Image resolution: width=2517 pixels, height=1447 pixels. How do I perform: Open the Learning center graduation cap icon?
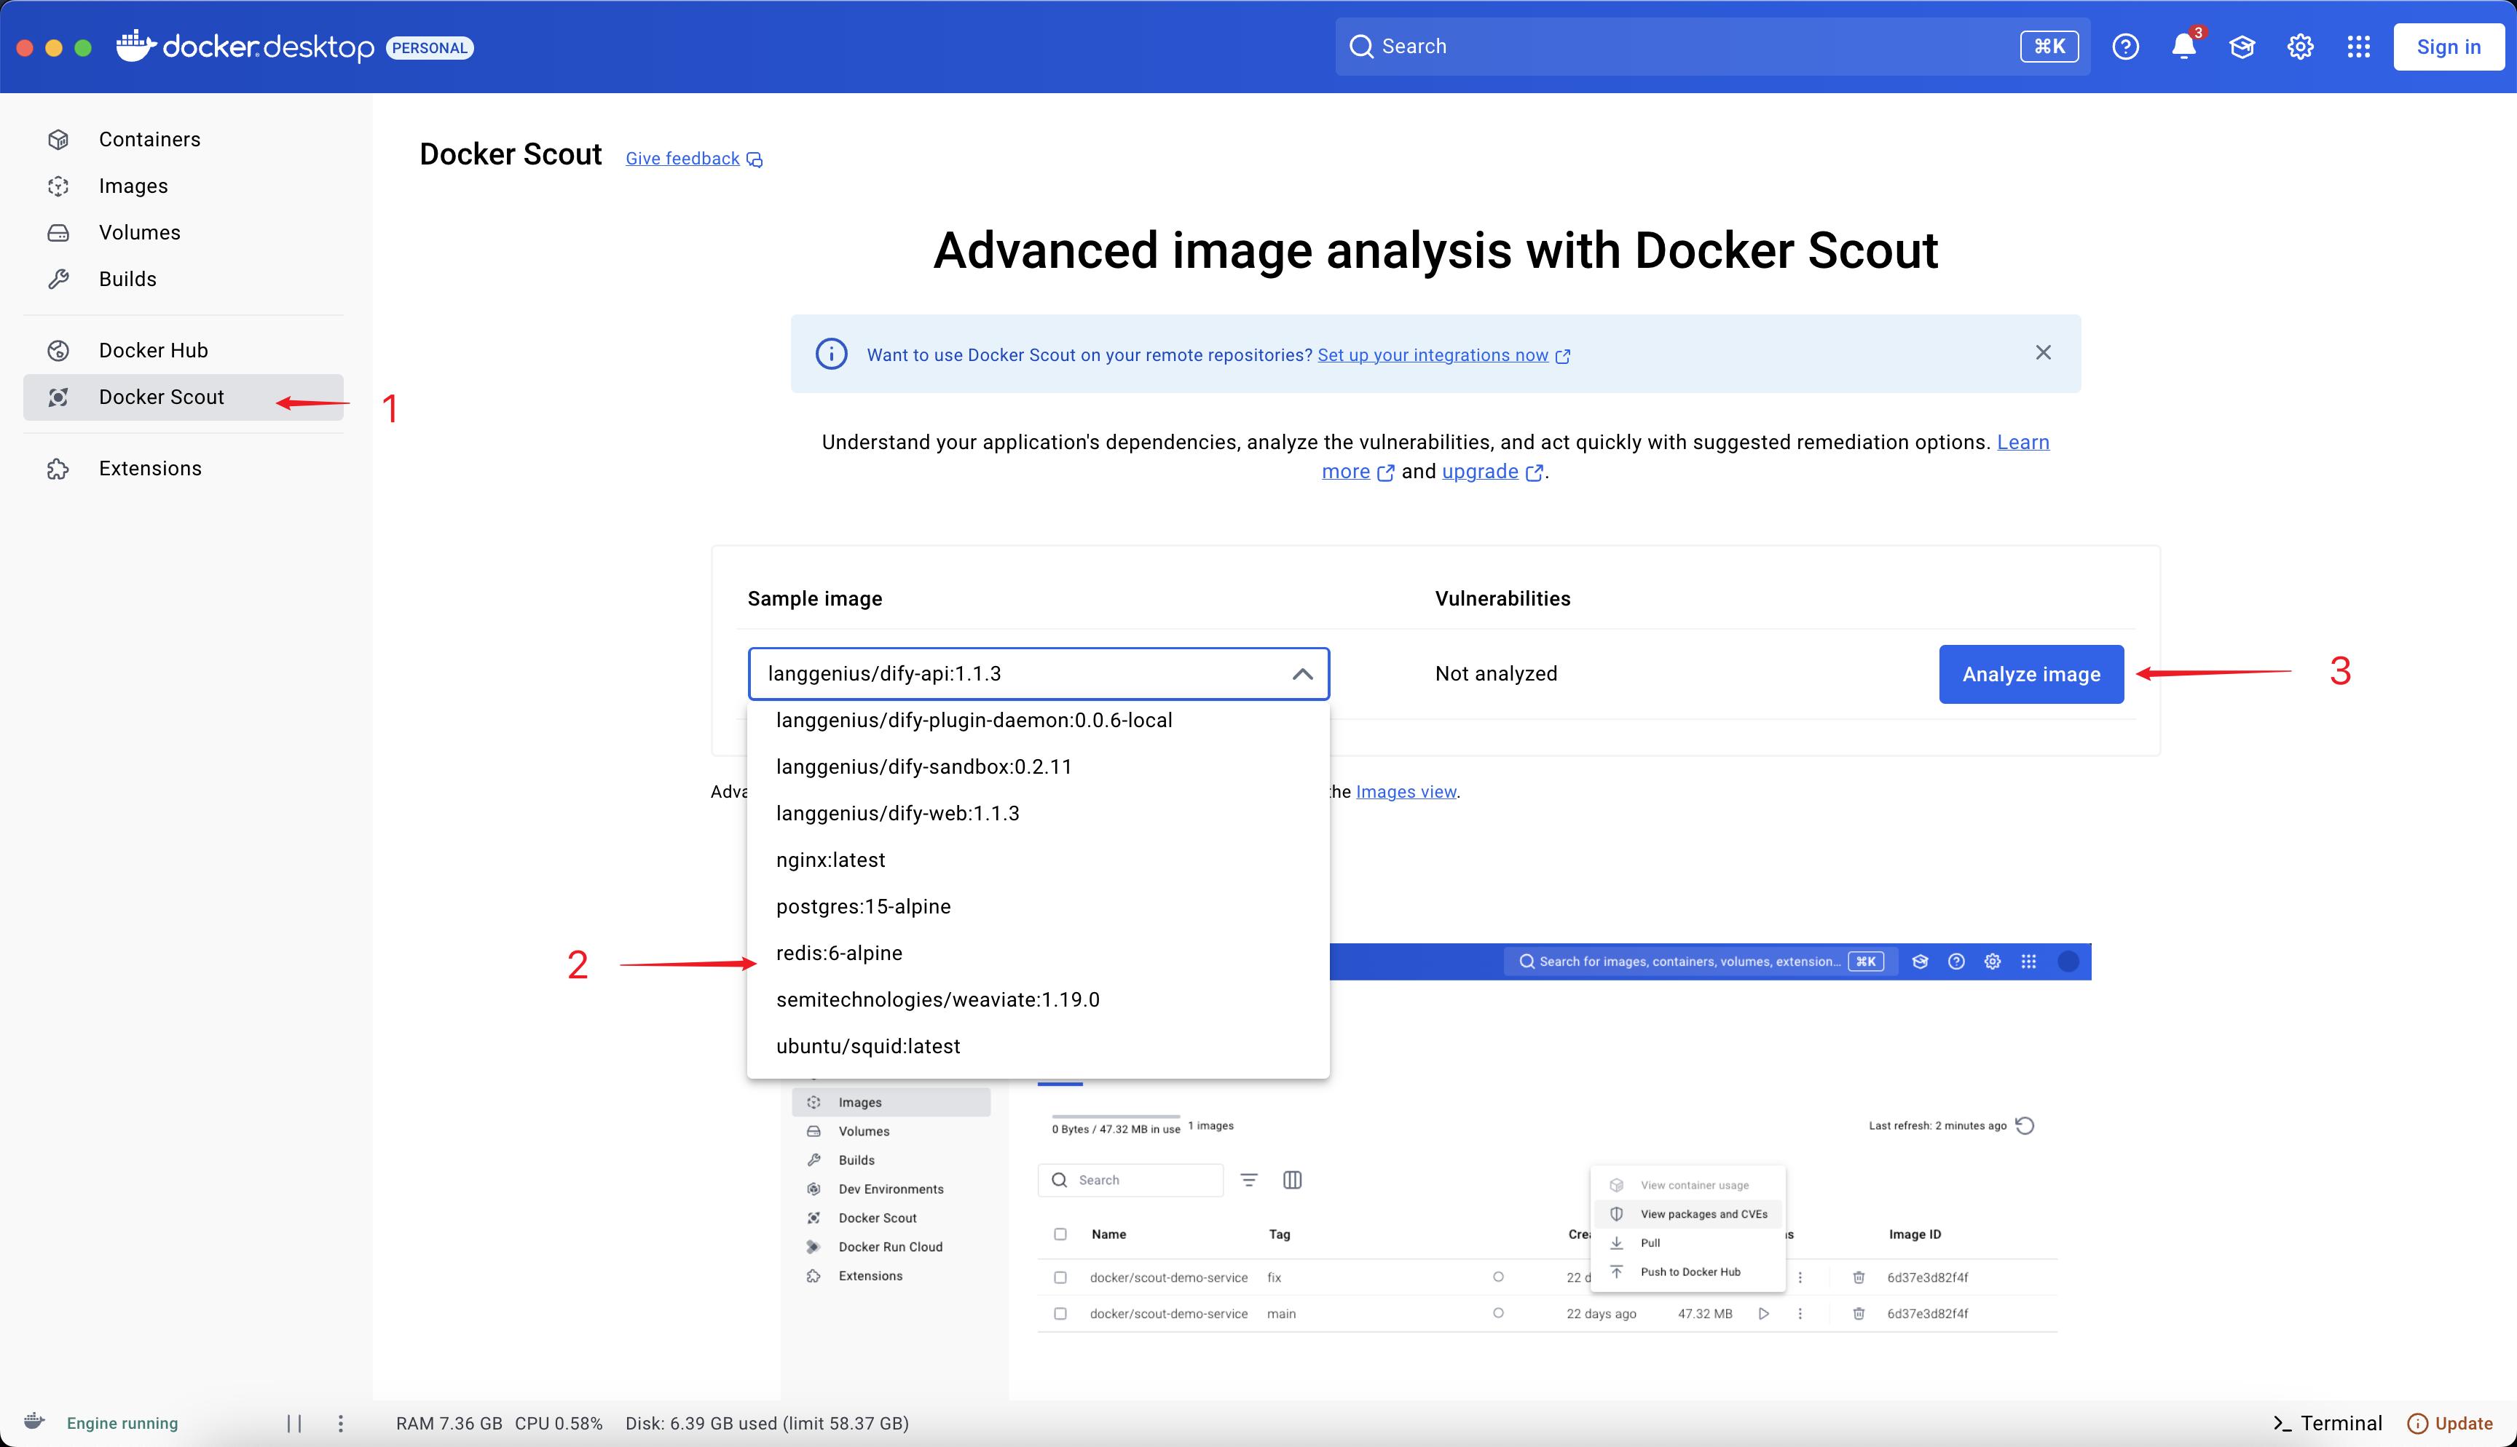[x=2242, y=47]
